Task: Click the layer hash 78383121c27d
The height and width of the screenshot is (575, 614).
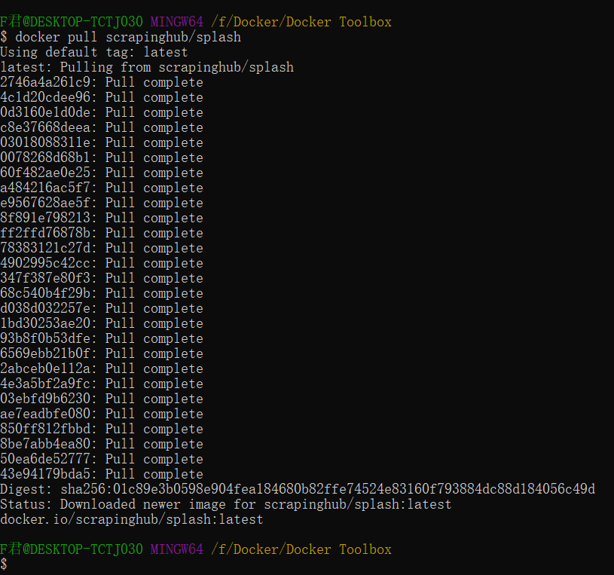Action: pos(41,247)
